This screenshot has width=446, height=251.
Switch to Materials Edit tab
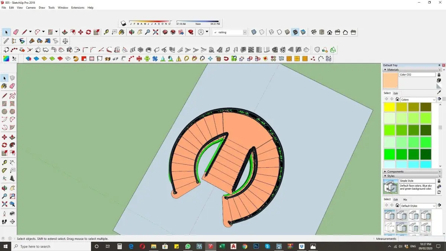(x=396, y=93)
